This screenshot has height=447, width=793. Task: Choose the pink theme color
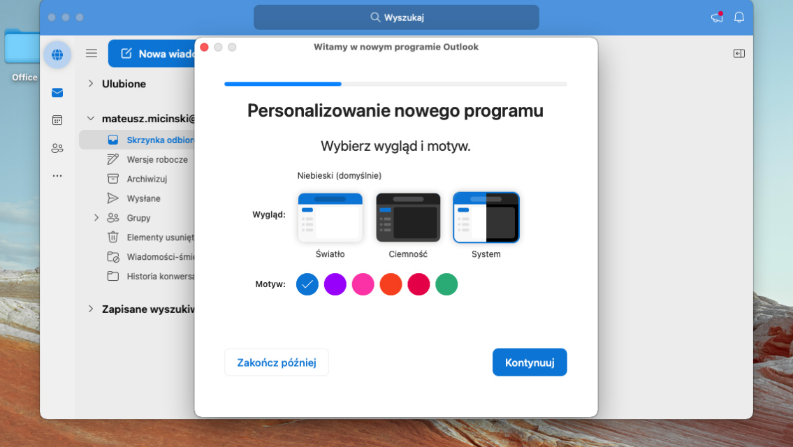point(363,284)
